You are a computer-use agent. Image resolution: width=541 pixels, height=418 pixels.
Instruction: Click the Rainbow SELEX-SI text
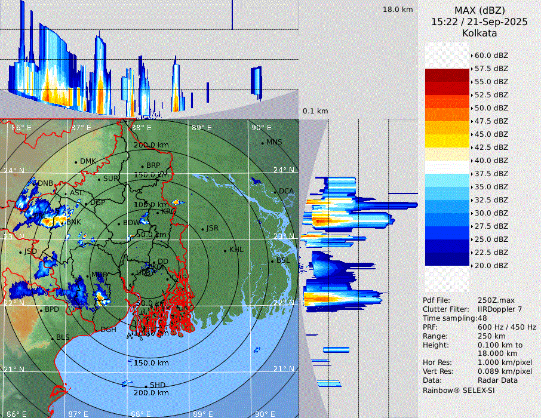pyautogui.click(x=459, y=390)
